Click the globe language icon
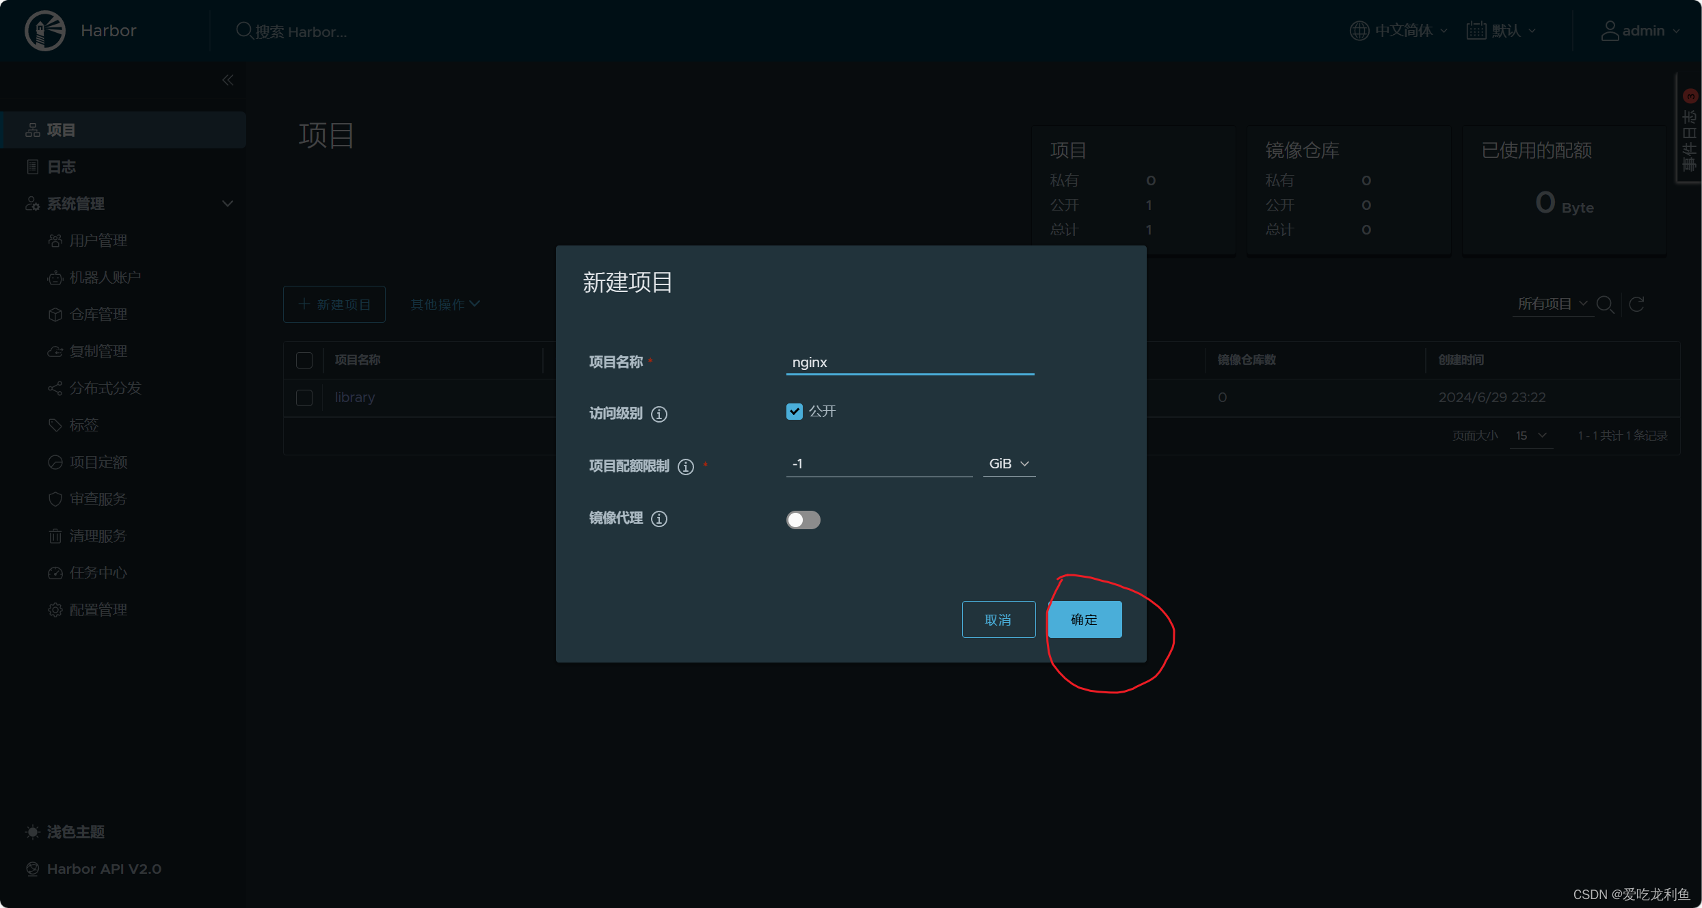 pos(1359,31)
